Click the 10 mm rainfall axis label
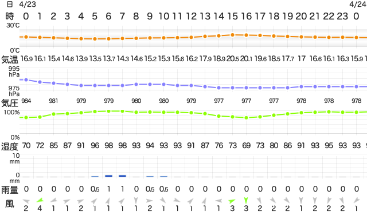 point(15,158)
